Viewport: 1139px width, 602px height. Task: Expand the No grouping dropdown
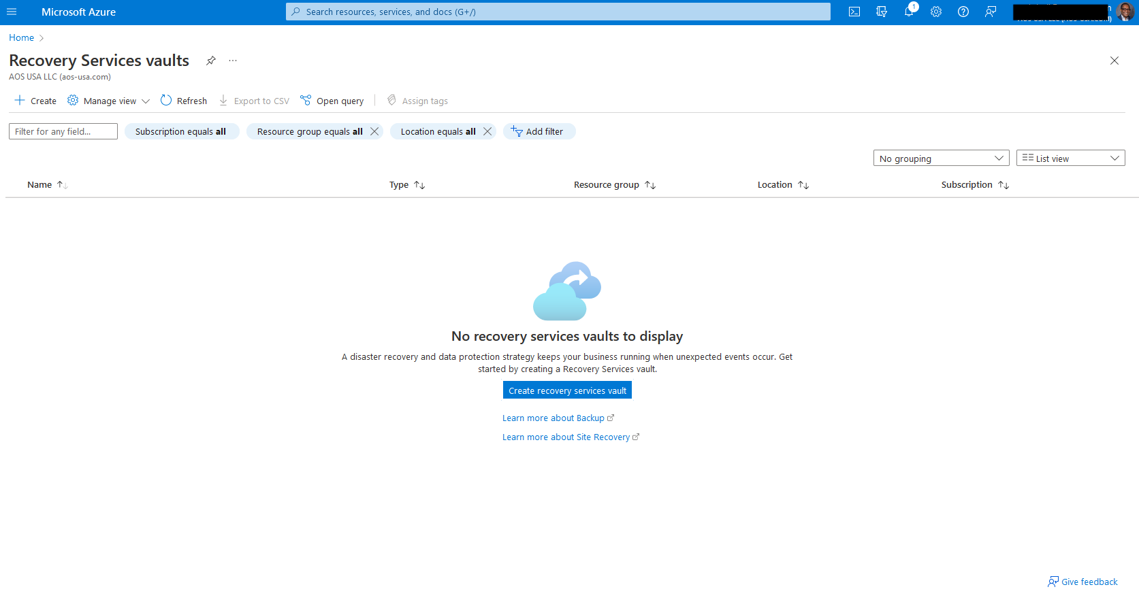[x=942, y=158]
